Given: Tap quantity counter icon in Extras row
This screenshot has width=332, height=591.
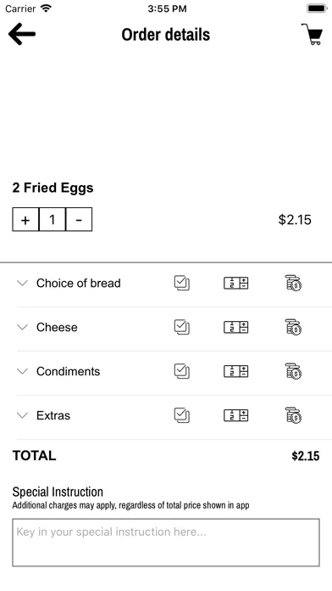Looking at the screenshot, I should 236,415.
